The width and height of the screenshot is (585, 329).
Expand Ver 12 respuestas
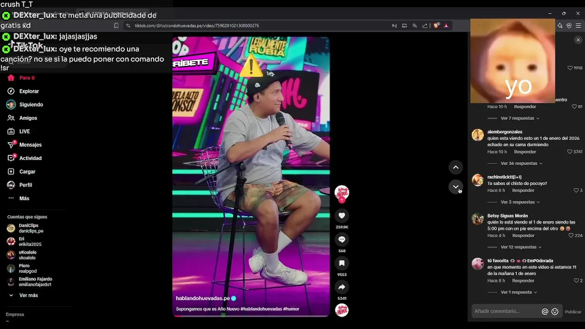[x=521, y=247]
